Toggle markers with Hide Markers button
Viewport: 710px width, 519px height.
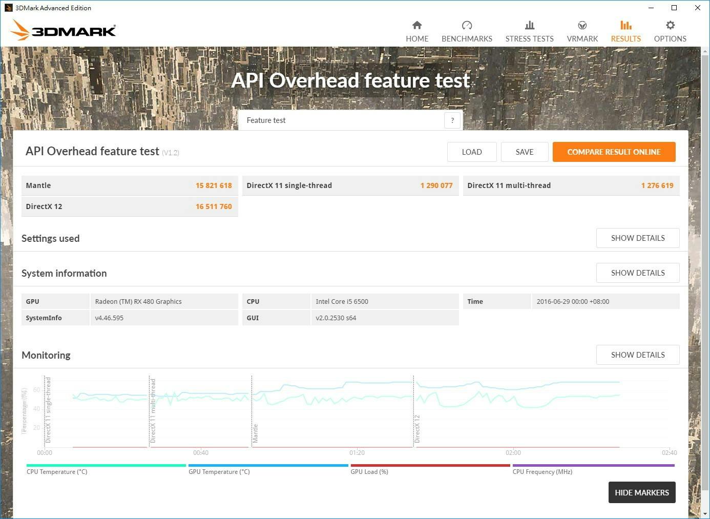click(641, 492)
